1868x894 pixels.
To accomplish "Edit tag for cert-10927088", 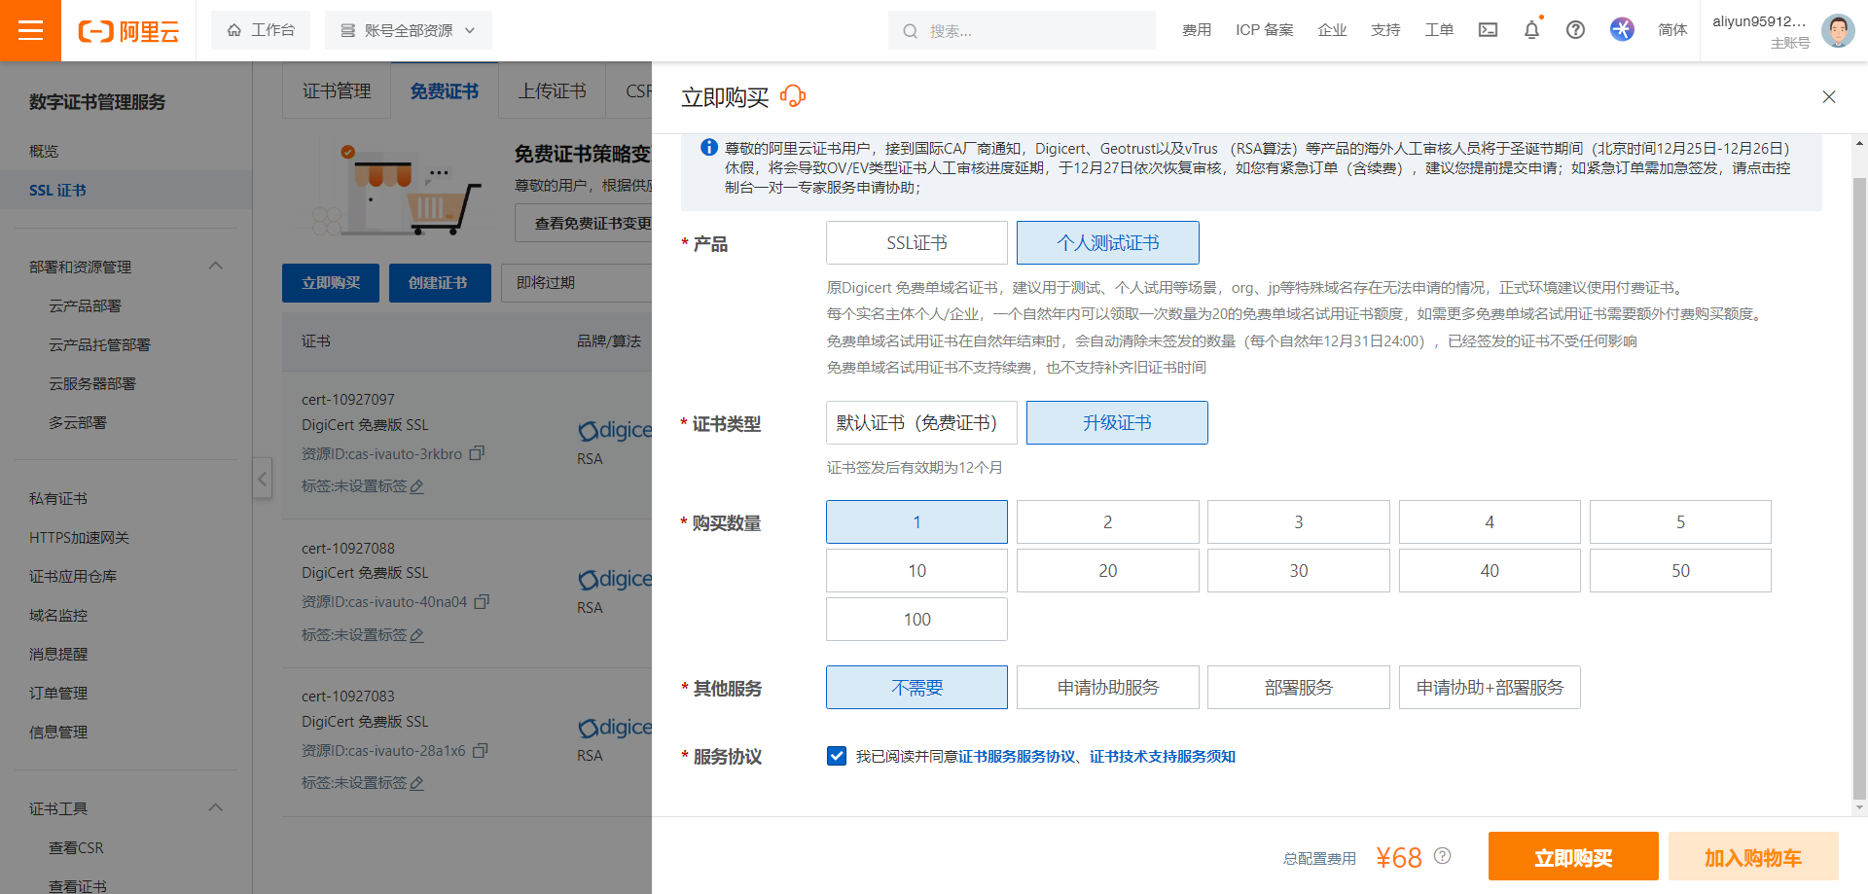I will (417, 635).
